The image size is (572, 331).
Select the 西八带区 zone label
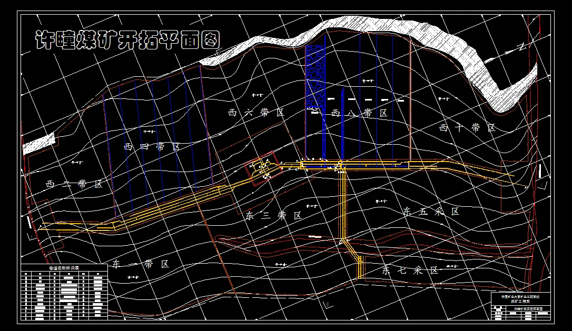(359, 113)
